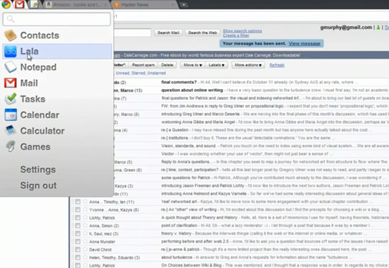Open the Contacts menu entry
The width and height of the screenshot is (389, 268).
[x=57, y=35]
